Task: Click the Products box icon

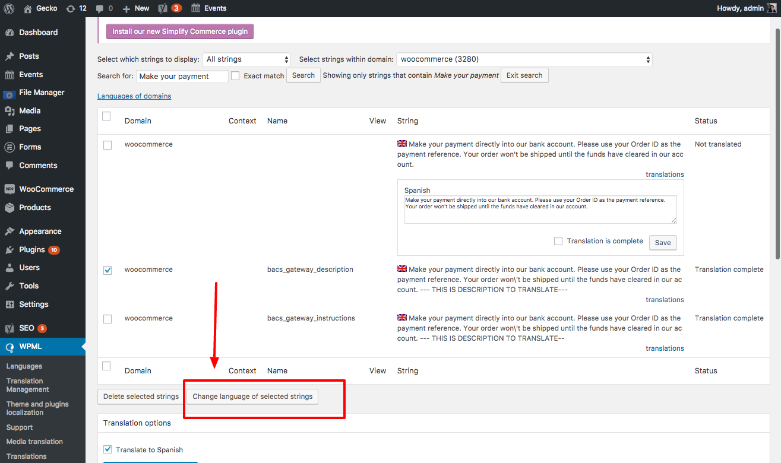Action: 10,208
